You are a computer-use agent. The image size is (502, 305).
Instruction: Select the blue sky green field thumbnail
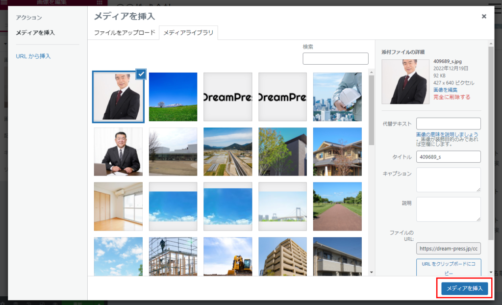click(x=173, y=97)
